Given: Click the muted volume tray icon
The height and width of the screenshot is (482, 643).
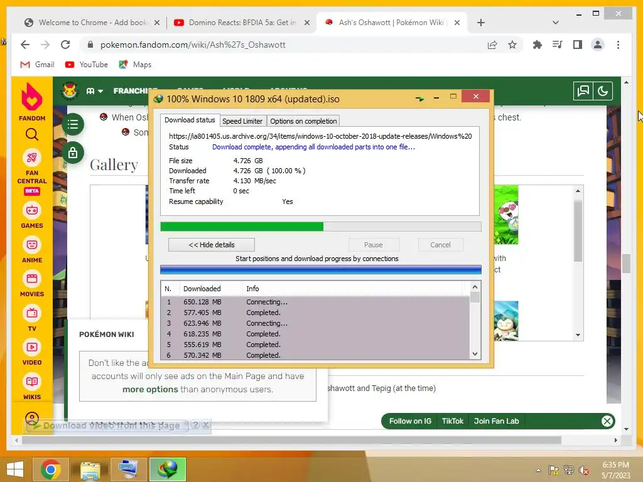Looking at the screenshot, I should 584,470.
